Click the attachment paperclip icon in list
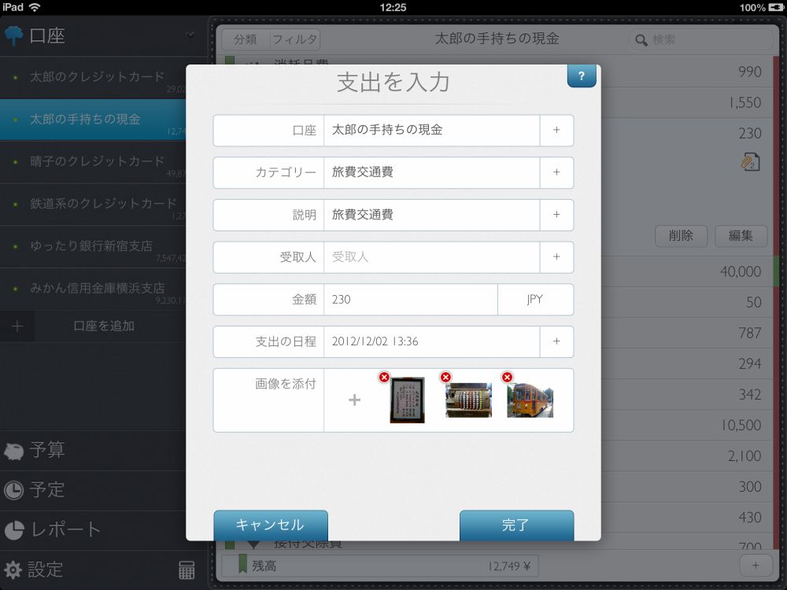Screen dimensions: 787x590 click(750, 162)
